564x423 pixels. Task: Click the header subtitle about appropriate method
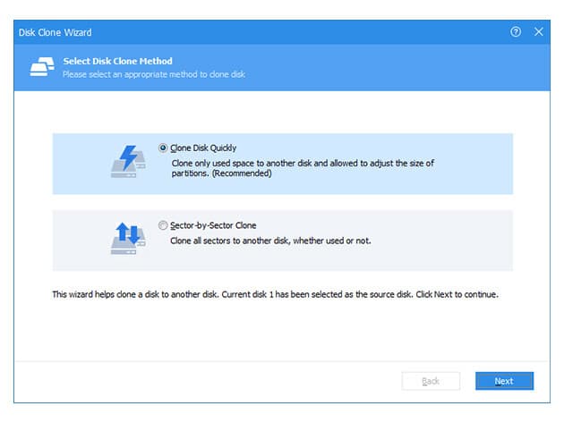point(154,73)
